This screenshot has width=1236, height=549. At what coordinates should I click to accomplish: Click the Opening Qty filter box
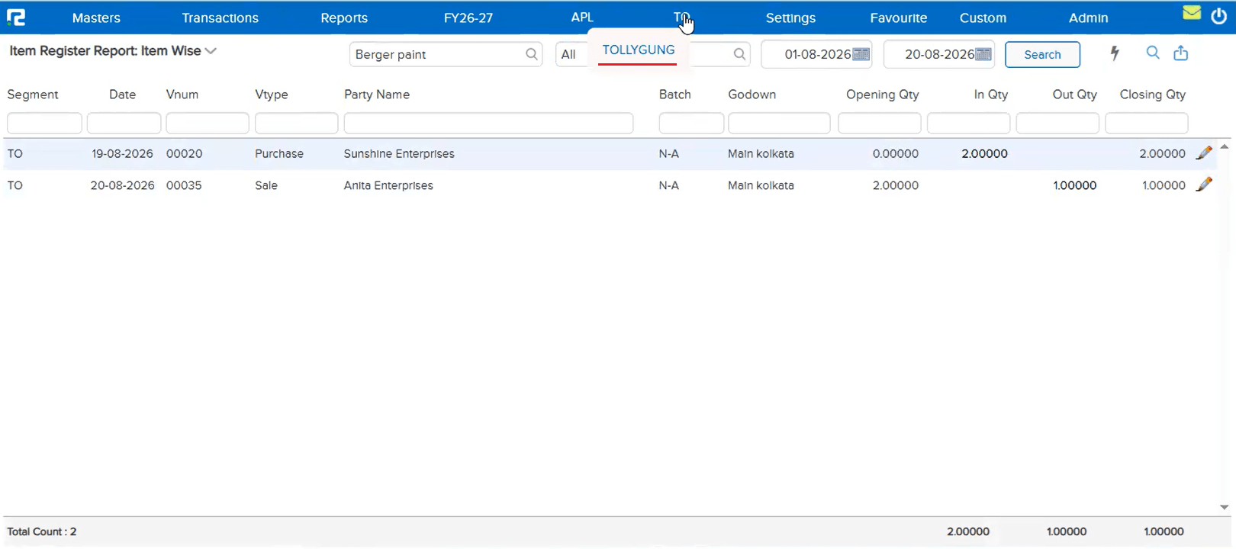[880, 123]
